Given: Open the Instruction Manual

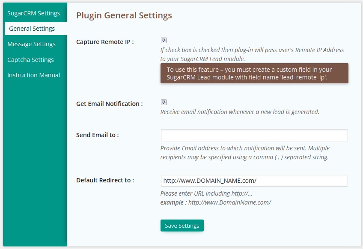Looking at the screenshot, I should (33, 75).
